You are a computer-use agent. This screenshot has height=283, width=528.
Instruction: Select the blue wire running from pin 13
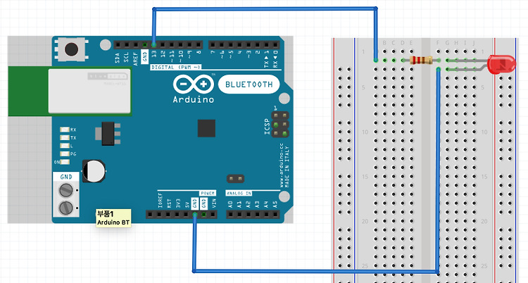coord(265,8)
